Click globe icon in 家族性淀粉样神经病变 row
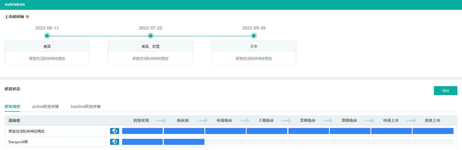462x150 pixels. pos(114,131)
